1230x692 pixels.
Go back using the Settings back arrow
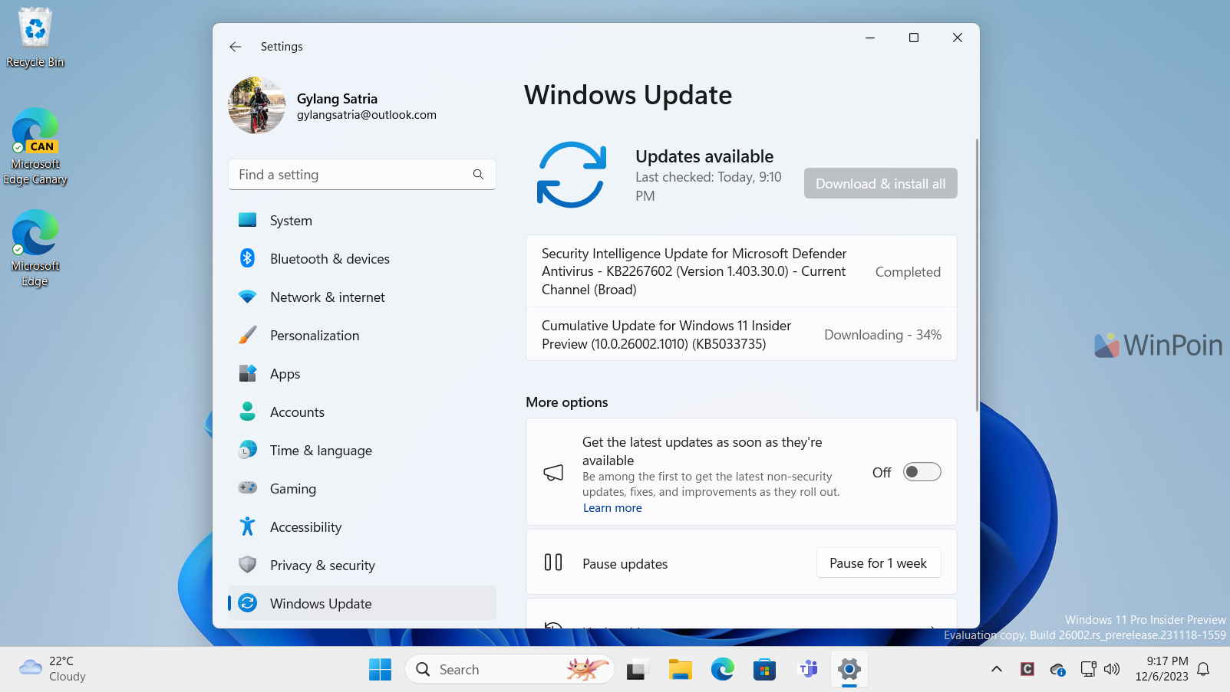point(236,47)
